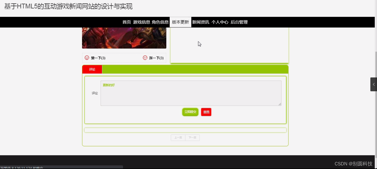Screen dimensions: 377x169
Task: Click the frown face icon beside 踩一下
Action: (145, 58)
